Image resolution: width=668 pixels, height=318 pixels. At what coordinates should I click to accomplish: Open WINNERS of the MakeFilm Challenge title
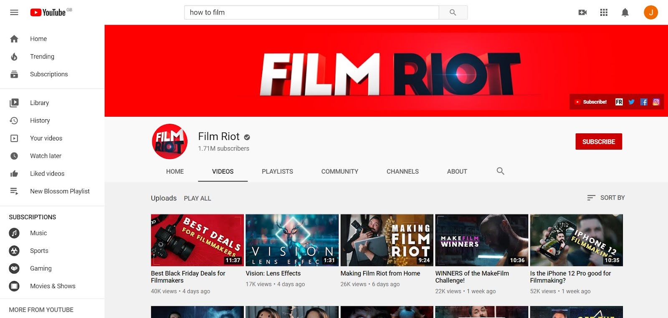point(472,277)
